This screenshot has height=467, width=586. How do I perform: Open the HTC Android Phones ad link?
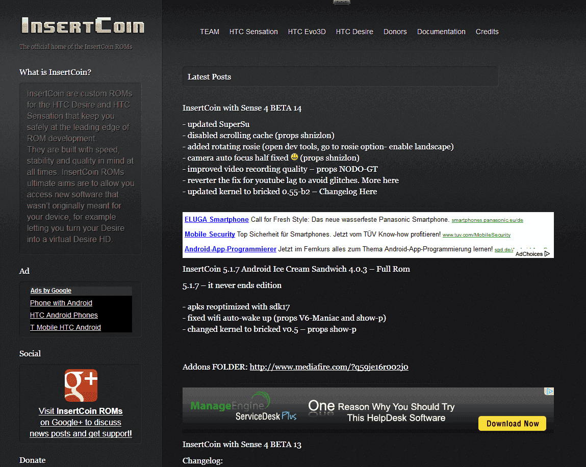(64, 315)
